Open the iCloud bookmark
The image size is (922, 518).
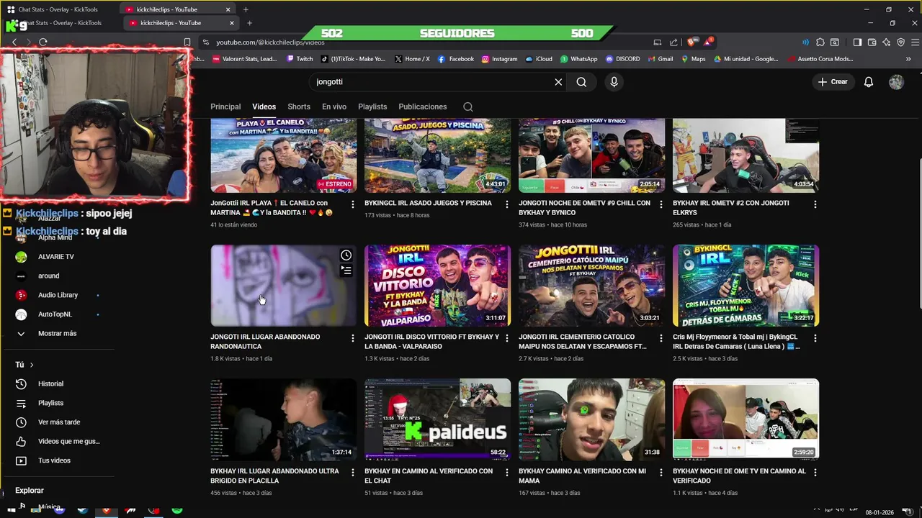[x=539, y=59]
